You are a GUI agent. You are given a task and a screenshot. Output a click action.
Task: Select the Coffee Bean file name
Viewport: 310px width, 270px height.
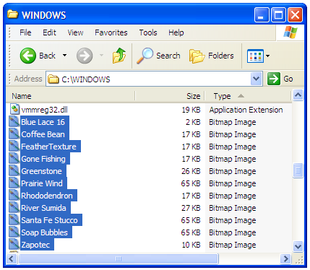click(43, 134)
